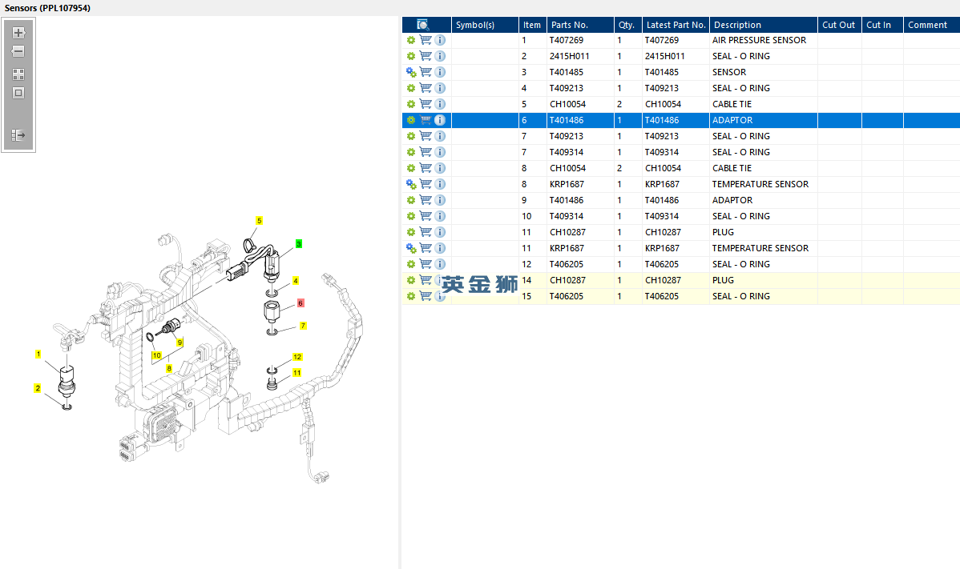Select callout 8 on the diagram
The height and width of the screenshot is (569, 960).
point(169,369)
